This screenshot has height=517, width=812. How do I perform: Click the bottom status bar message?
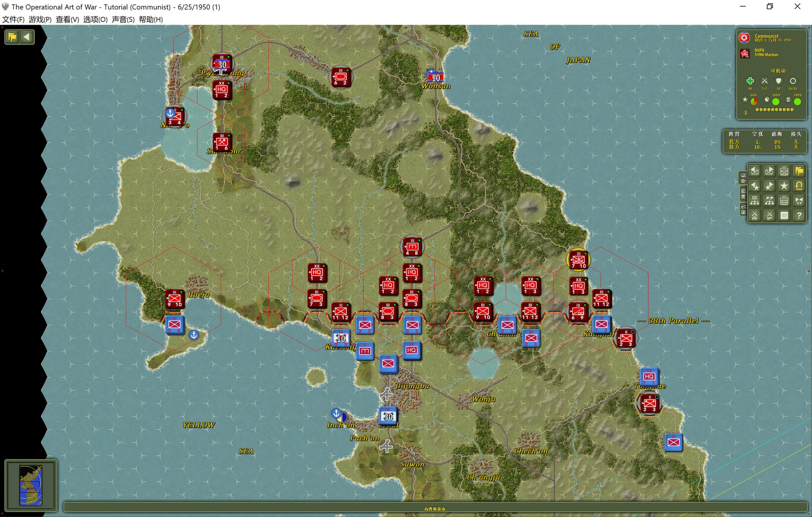[435, 509]
